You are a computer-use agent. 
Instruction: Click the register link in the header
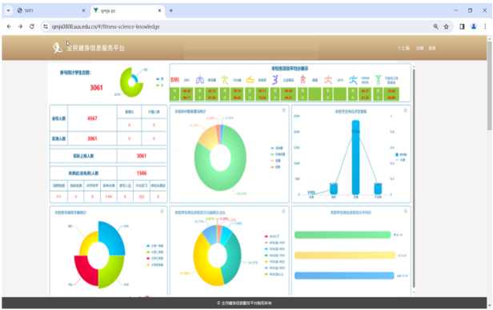point(419,48)
